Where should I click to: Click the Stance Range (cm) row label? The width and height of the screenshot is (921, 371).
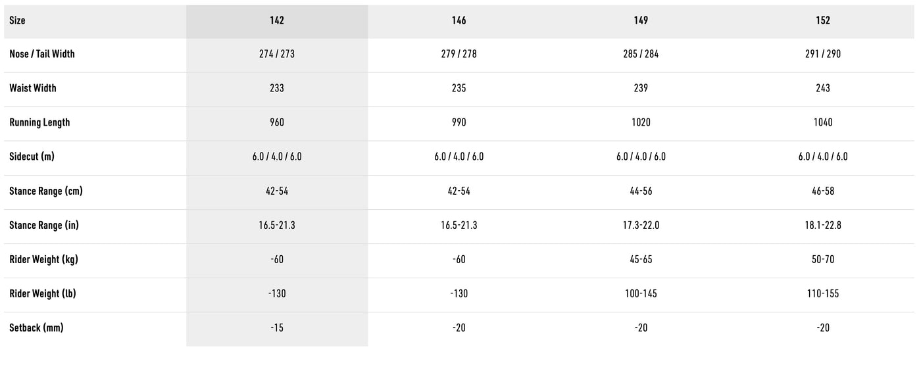(46, 191)
